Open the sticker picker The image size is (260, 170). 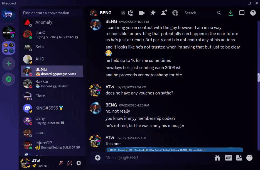(x=239, y=158)
